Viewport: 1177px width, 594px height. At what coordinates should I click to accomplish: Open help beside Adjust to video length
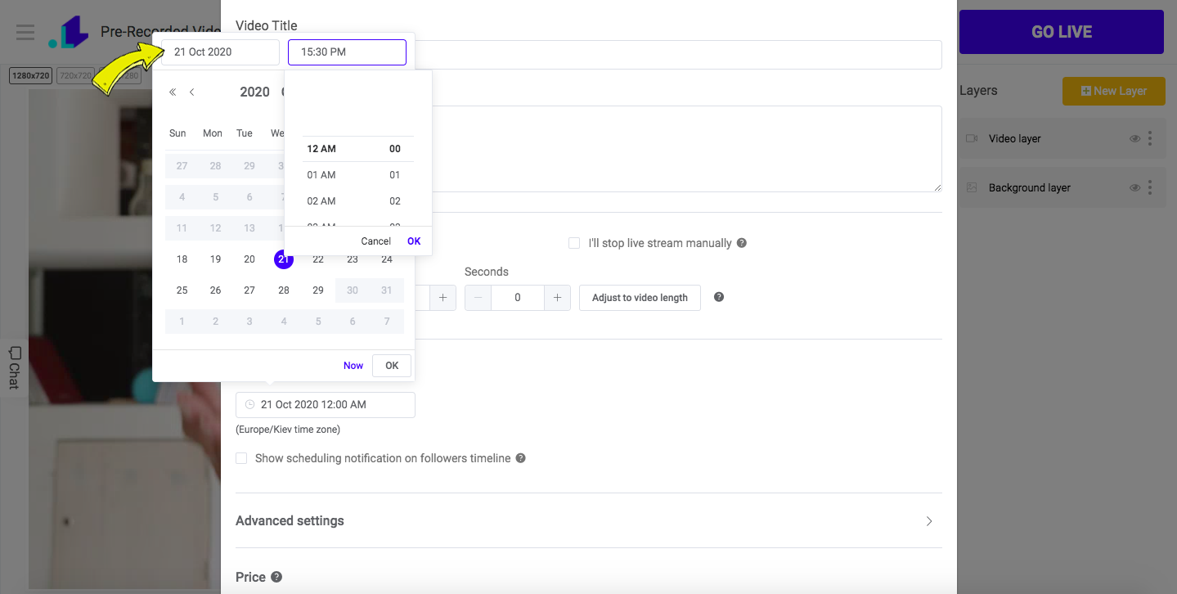(719, 297)
